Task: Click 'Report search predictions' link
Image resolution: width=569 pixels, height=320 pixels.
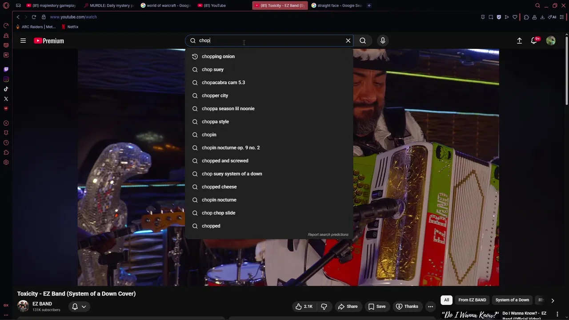Action: click(328, 235)
